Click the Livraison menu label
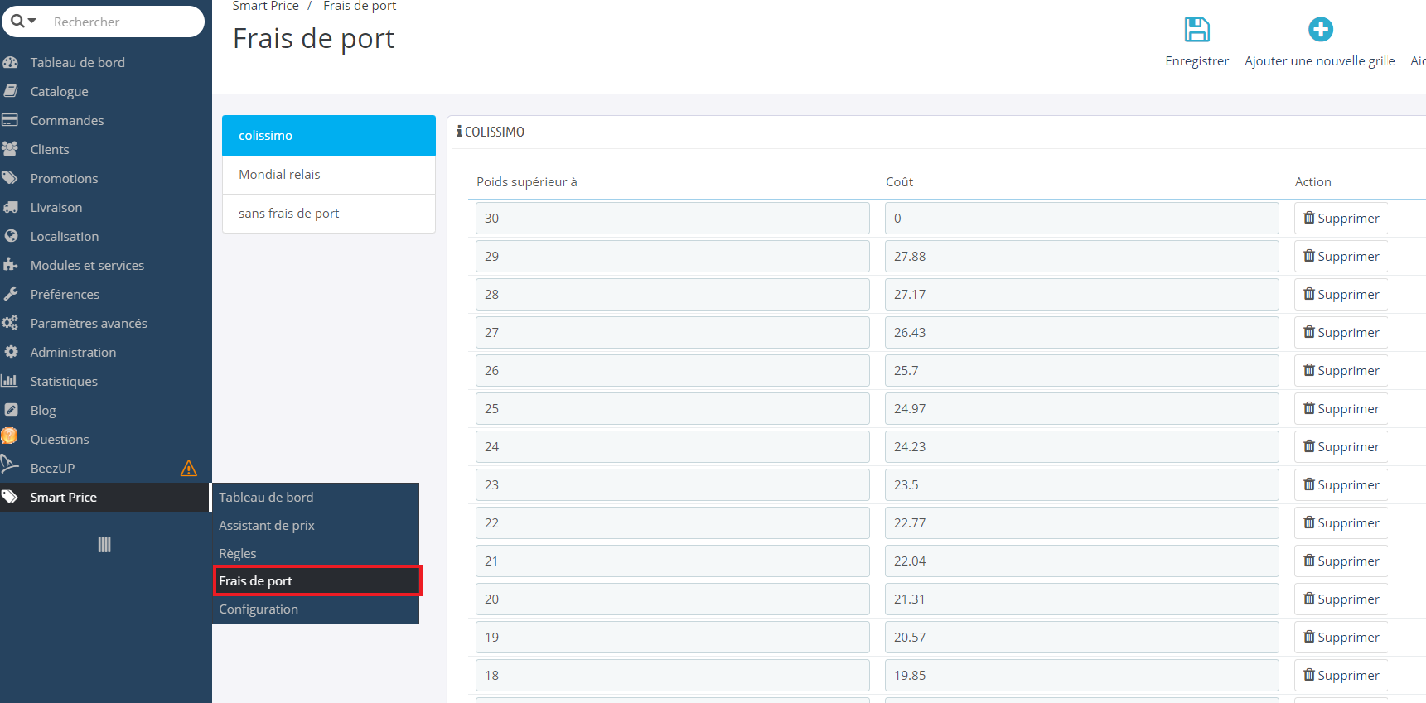Screen dimensions: 1426x703 pos(56,207)
